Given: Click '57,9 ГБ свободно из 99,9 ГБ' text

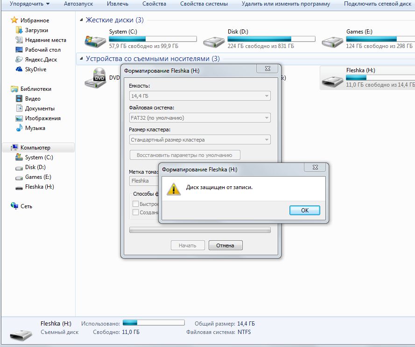Looking at the screenshot, I should [143, 46].
